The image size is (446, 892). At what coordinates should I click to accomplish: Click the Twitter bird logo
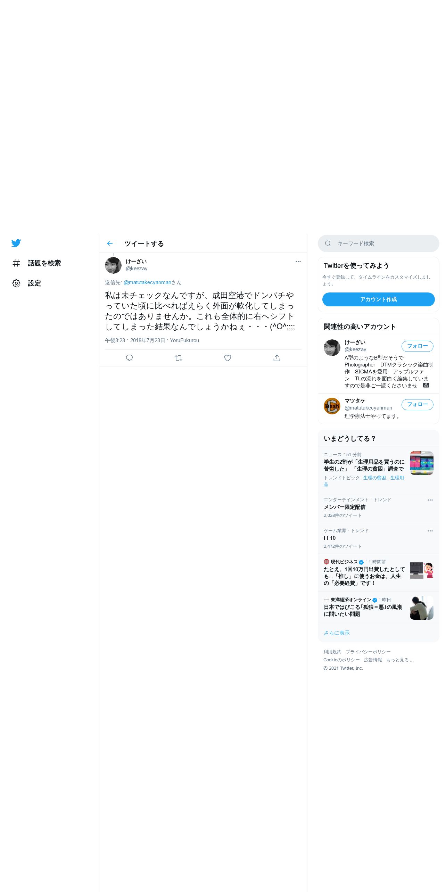pyautogui.click(x=16, y=243)
